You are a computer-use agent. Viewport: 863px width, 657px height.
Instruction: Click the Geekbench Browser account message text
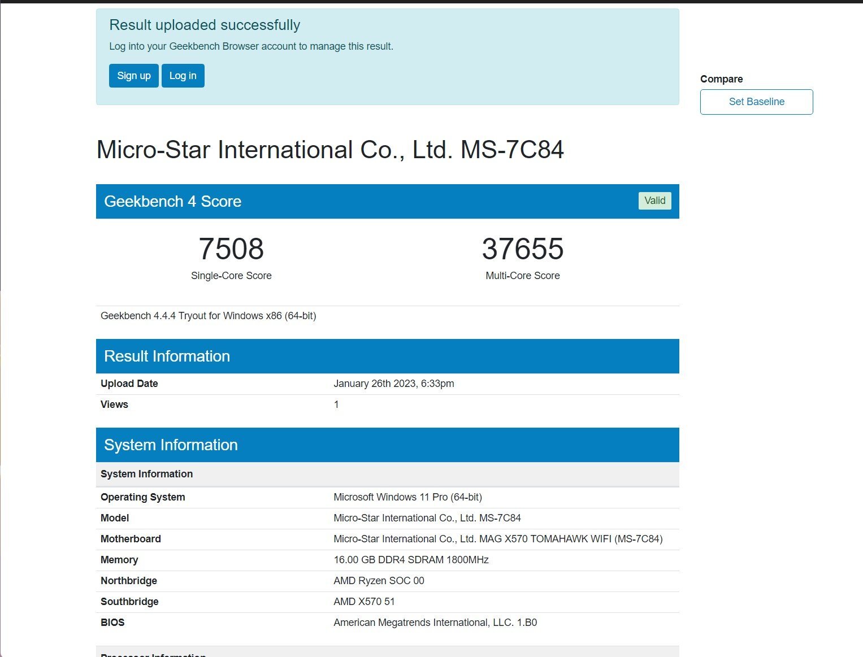click(251, 46)
